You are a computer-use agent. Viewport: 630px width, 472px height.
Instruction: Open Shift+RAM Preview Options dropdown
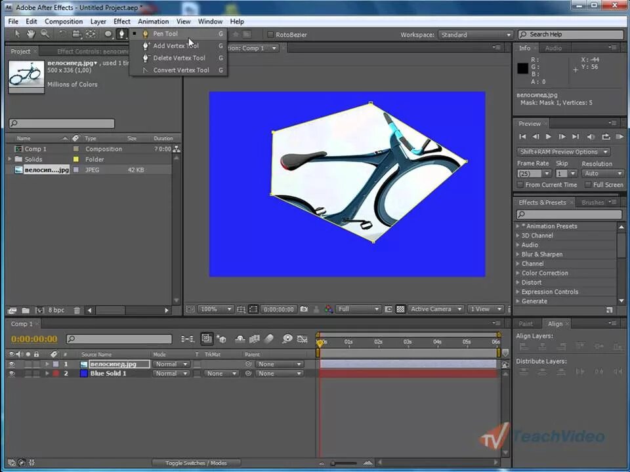(x=563, y=151)
